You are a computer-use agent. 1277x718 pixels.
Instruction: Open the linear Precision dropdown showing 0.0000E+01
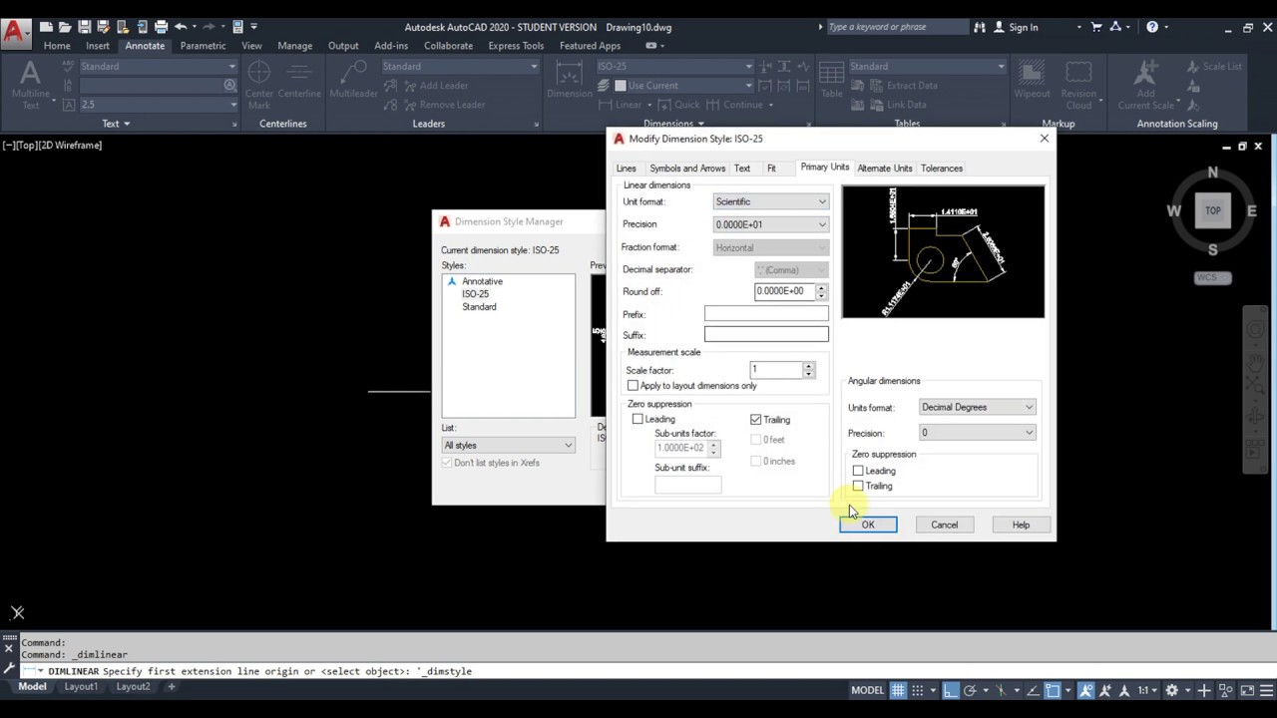[770, 224]
